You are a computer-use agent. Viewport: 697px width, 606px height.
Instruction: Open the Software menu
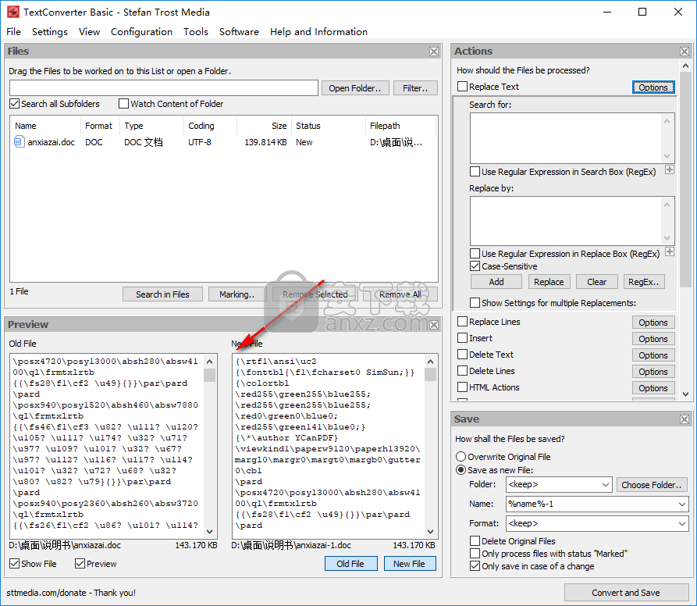tap(239, 31)
